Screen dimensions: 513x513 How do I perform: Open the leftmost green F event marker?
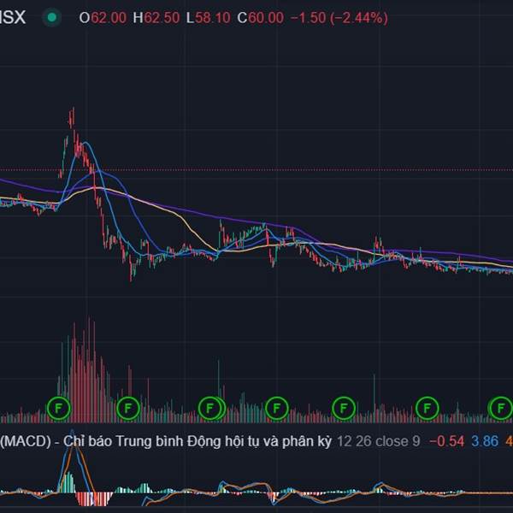[x=58, y=408]
